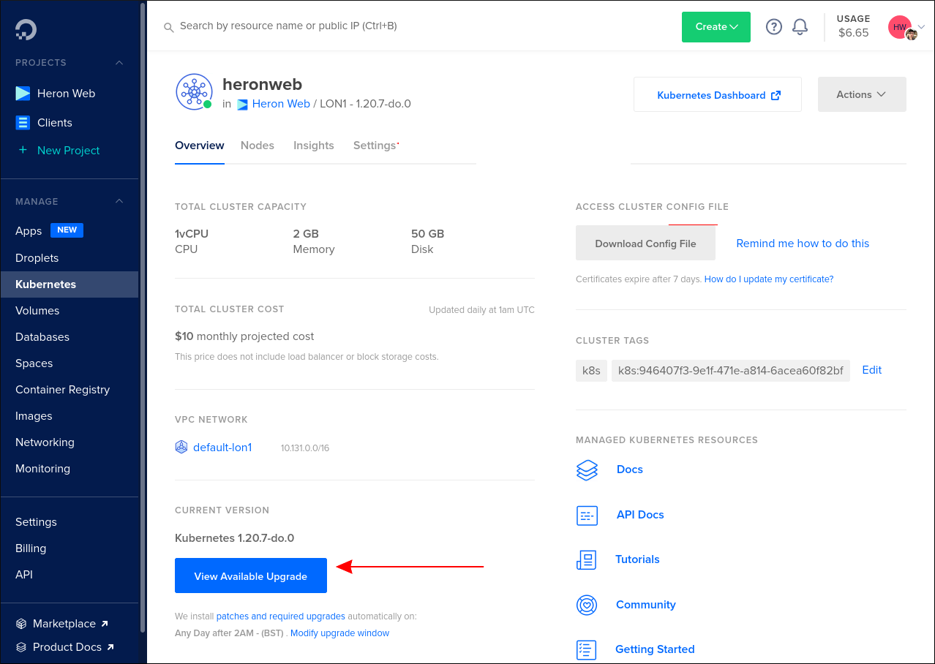Click New Project link in sidebar
The height and width of the screenshot is (664, 935).
pyautogui.click(x=69, y=151)
